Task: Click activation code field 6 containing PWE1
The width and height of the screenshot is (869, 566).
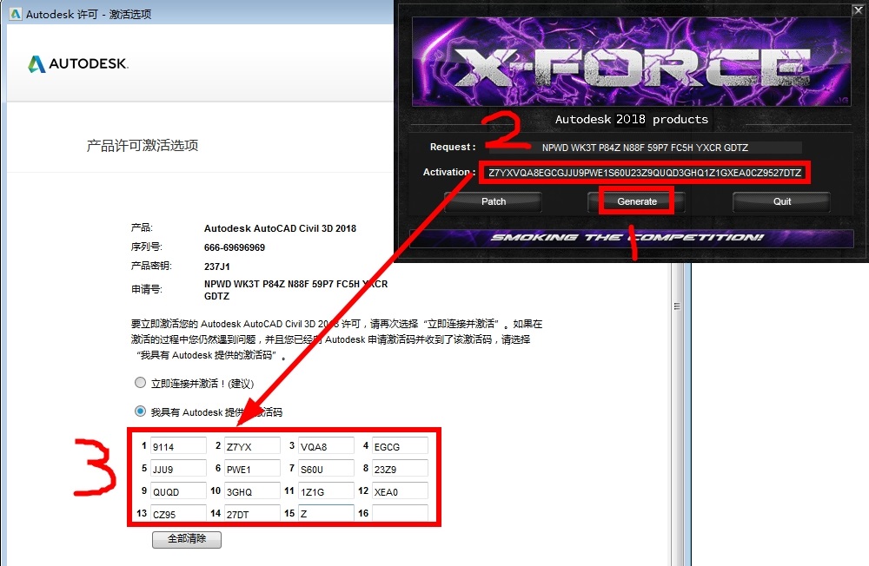Action: [x=252, y=469]
